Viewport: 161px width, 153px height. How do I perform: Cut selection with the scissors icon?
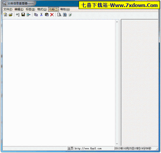click(41, 15)
